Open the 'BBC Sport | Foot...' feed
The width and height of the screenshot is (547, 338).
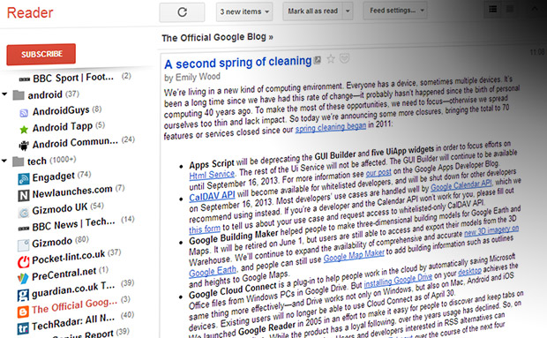[73, 78]
